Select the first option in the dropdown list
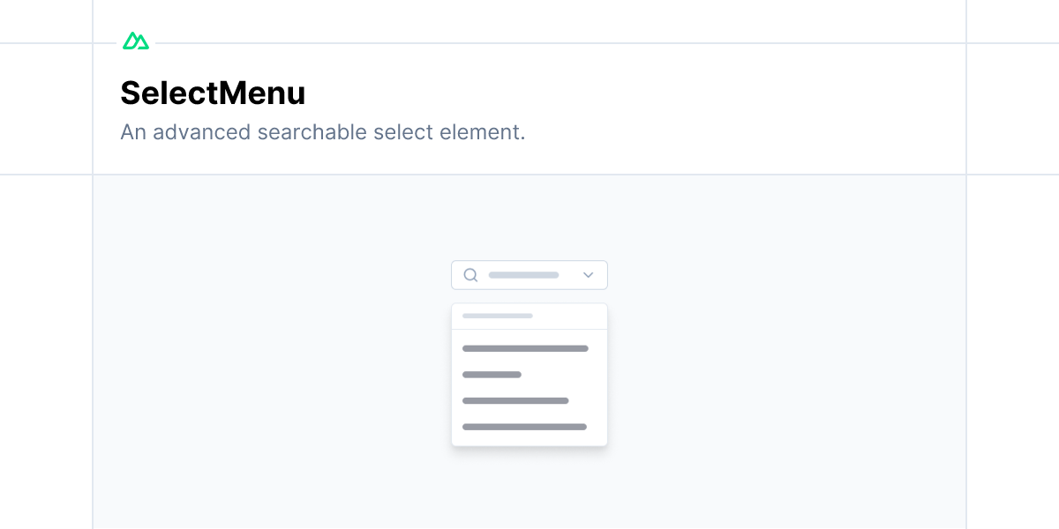Viewport: 1059px width, 529px height. click(x=525, y=348)
